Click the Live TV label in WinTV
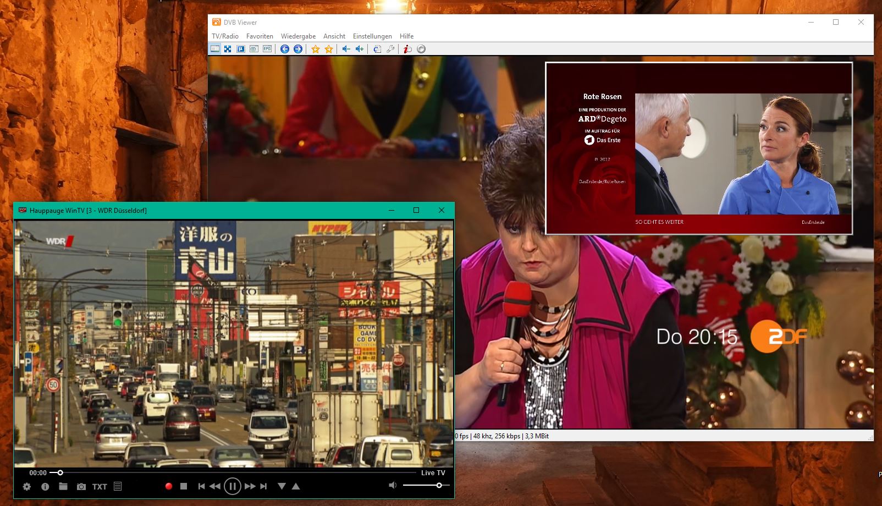The image size is (882, 506). pos(433,473)
